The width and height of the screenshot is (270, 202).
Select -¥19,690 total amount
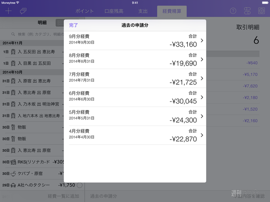click(183, 63)
